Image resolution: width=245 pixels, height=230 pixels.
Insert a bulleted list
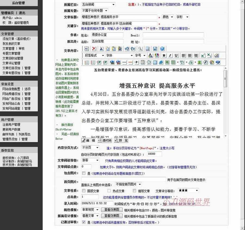click(93, 62)
